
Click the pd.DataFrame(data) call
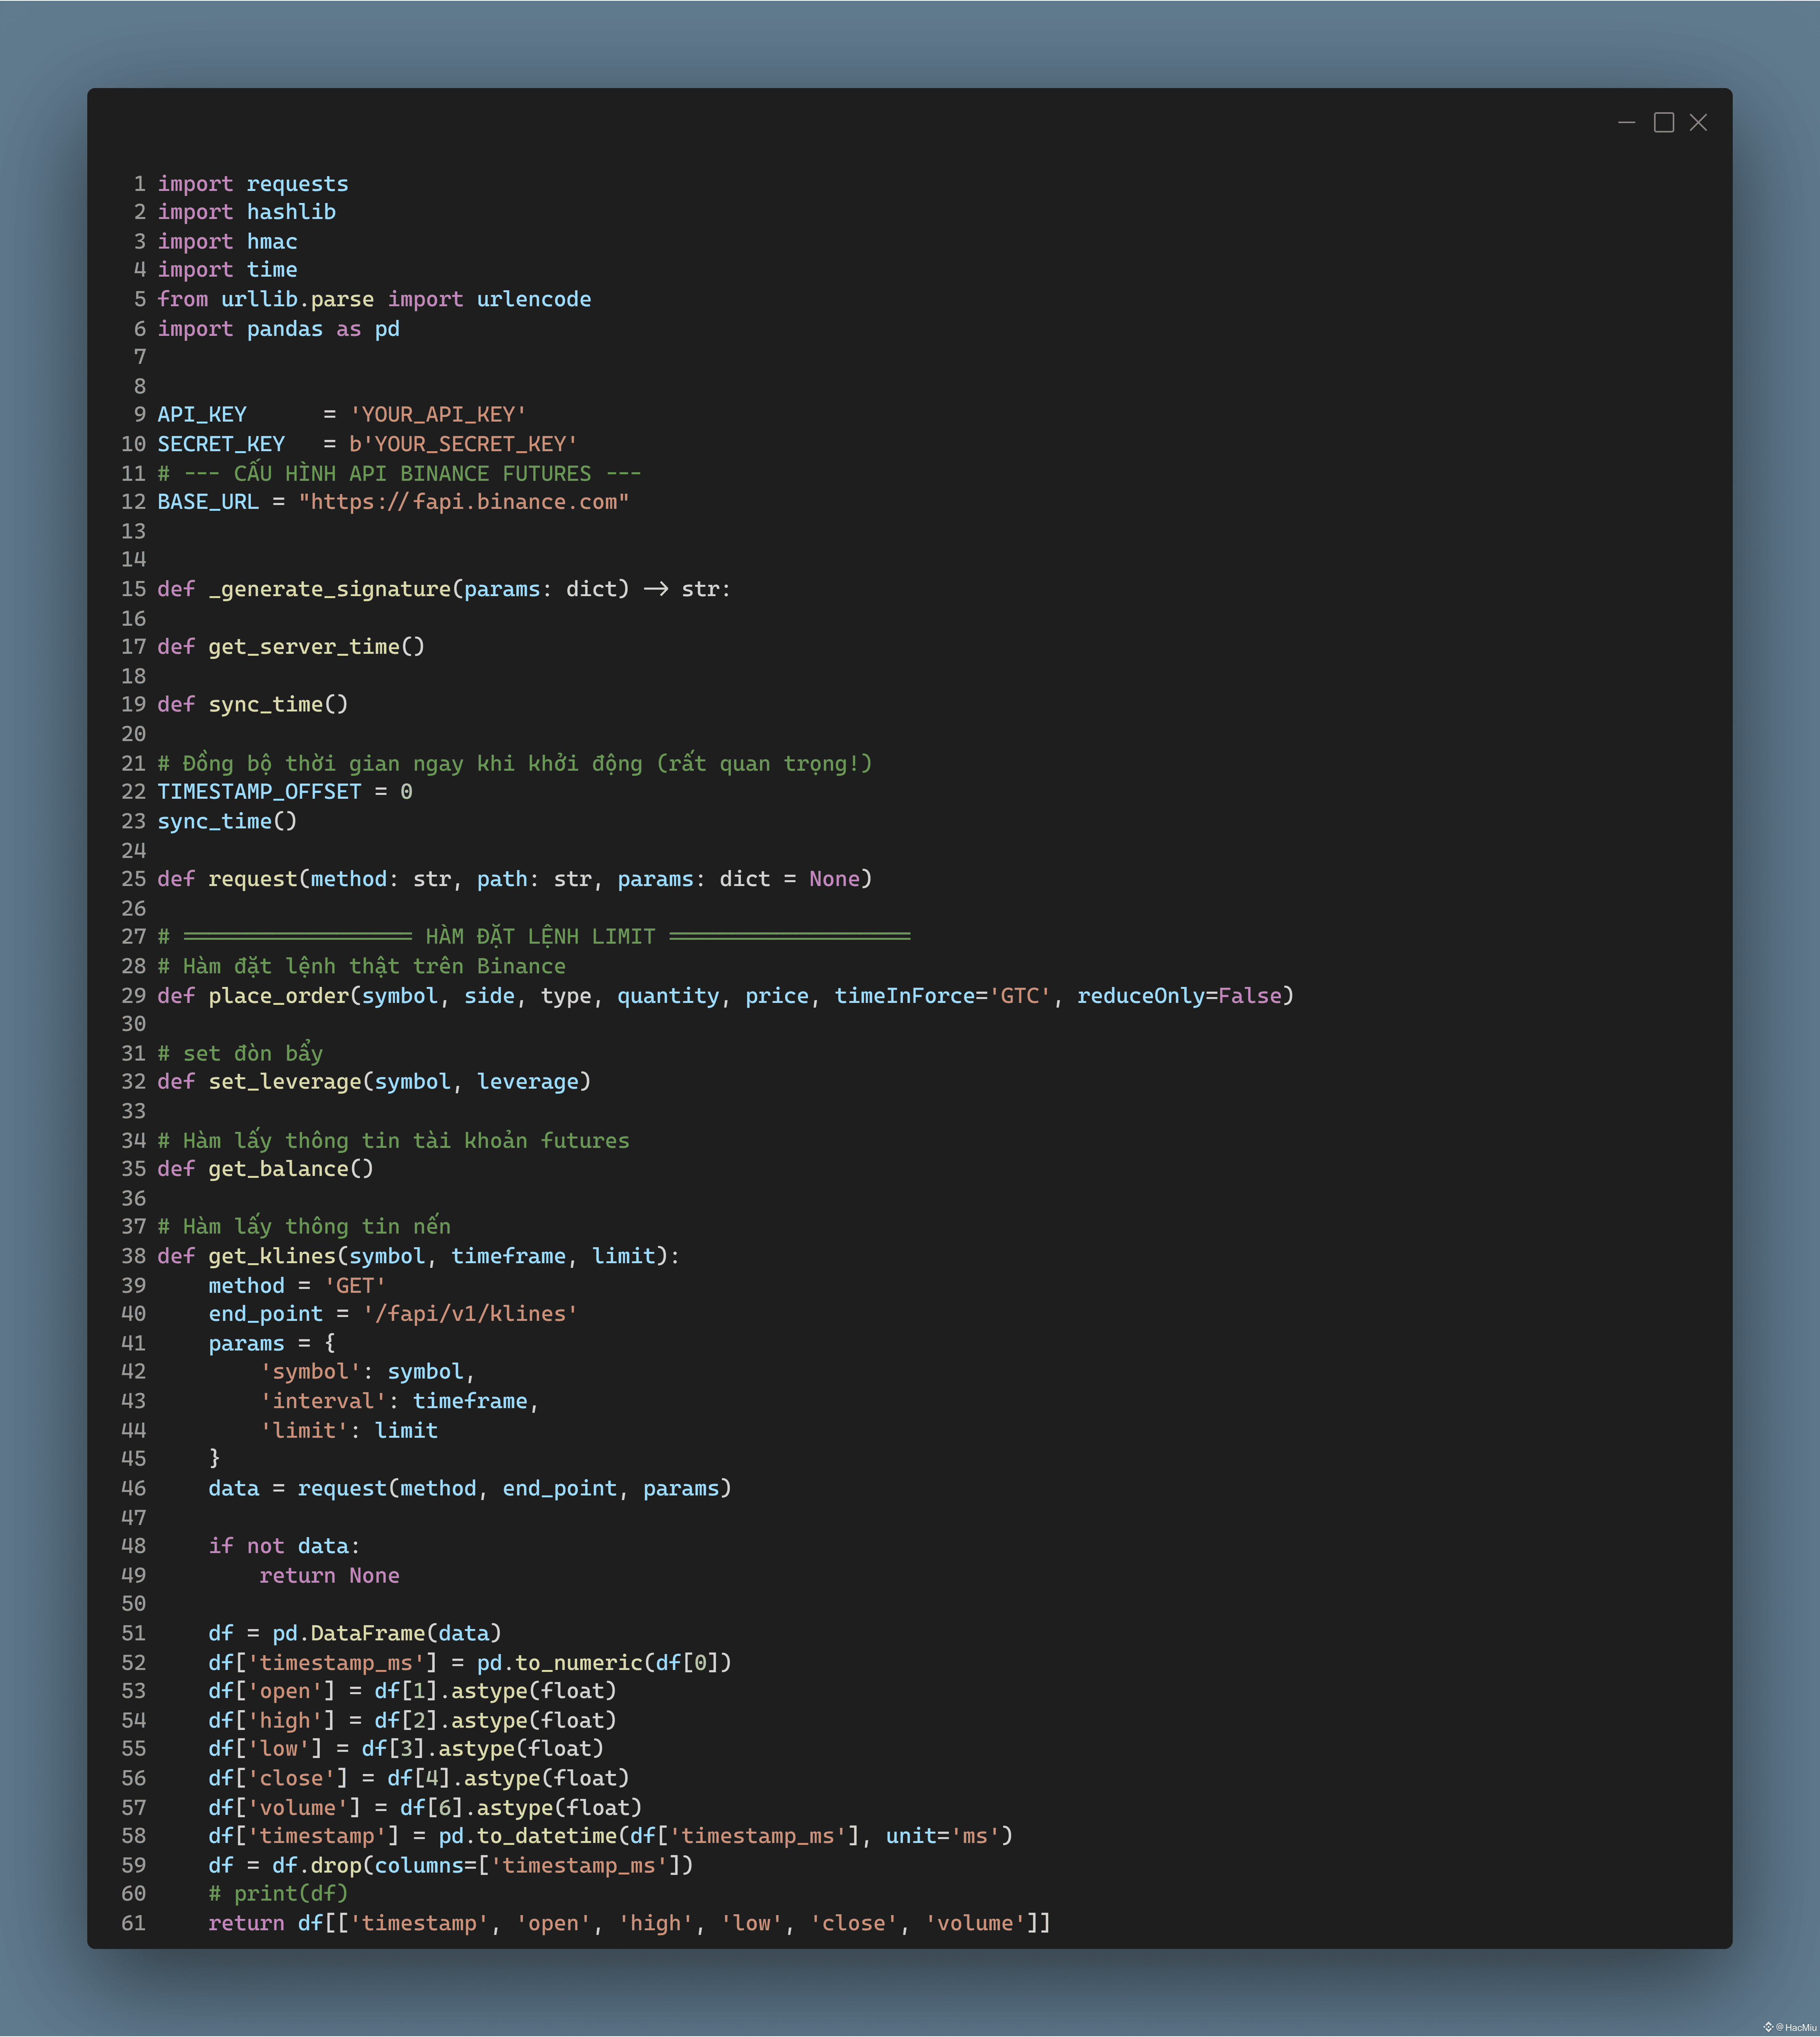pos(386,1633)
